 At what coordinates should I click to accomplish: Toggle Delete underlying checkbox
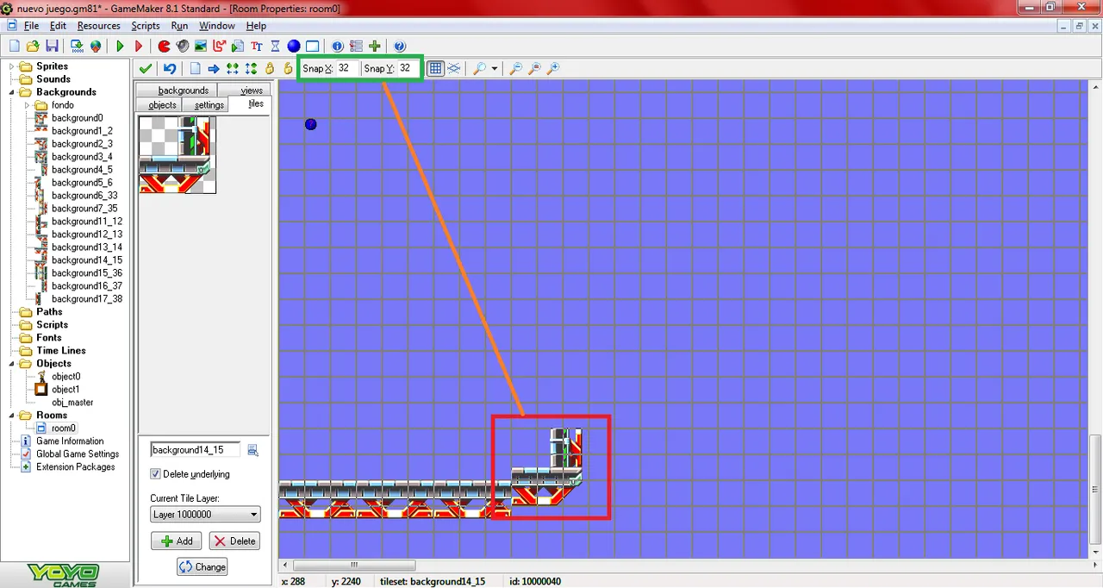155,473
